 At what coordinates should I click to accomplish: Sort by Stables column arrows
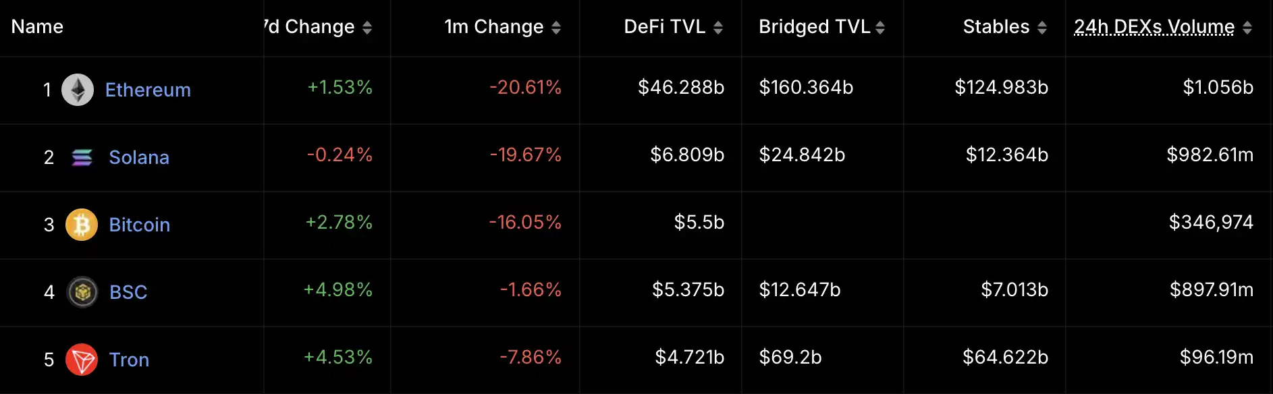coord(1042,28)
